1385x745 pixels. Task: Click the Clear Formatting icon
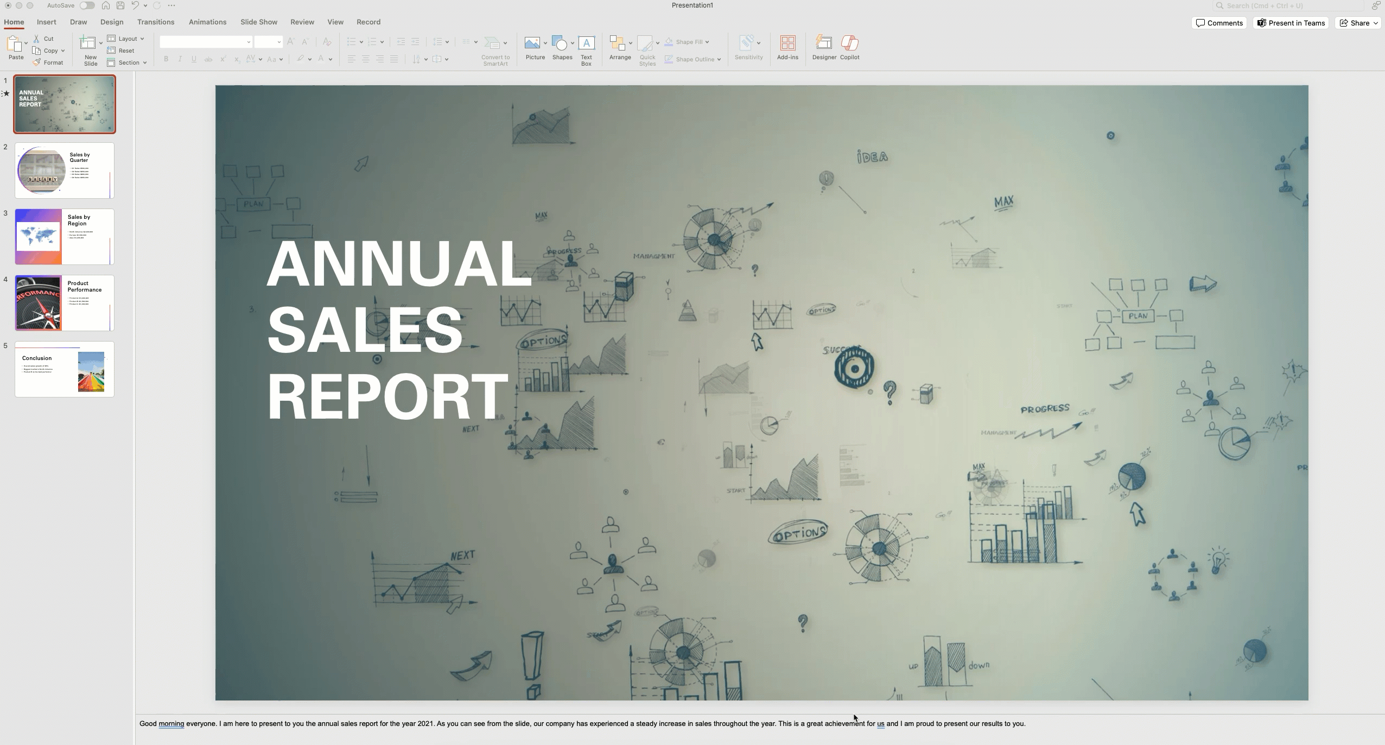pos(327,42)
